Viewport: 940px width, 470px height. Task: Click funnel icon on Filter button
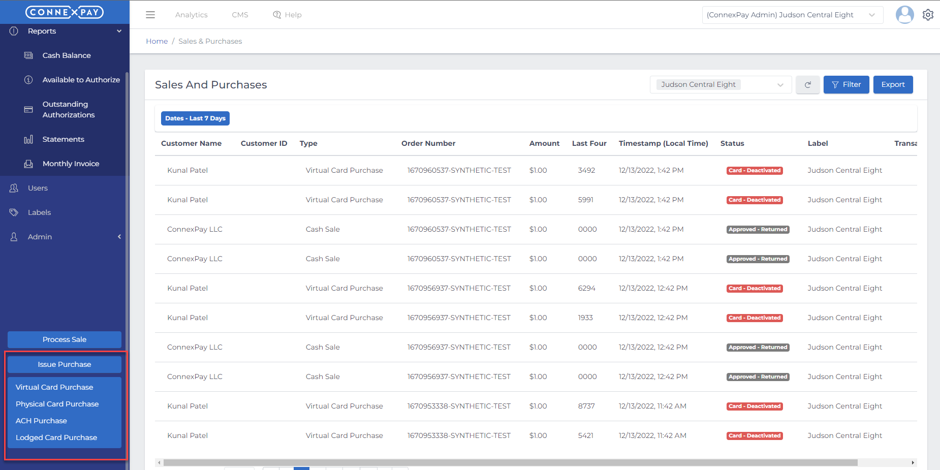[835, 85]
